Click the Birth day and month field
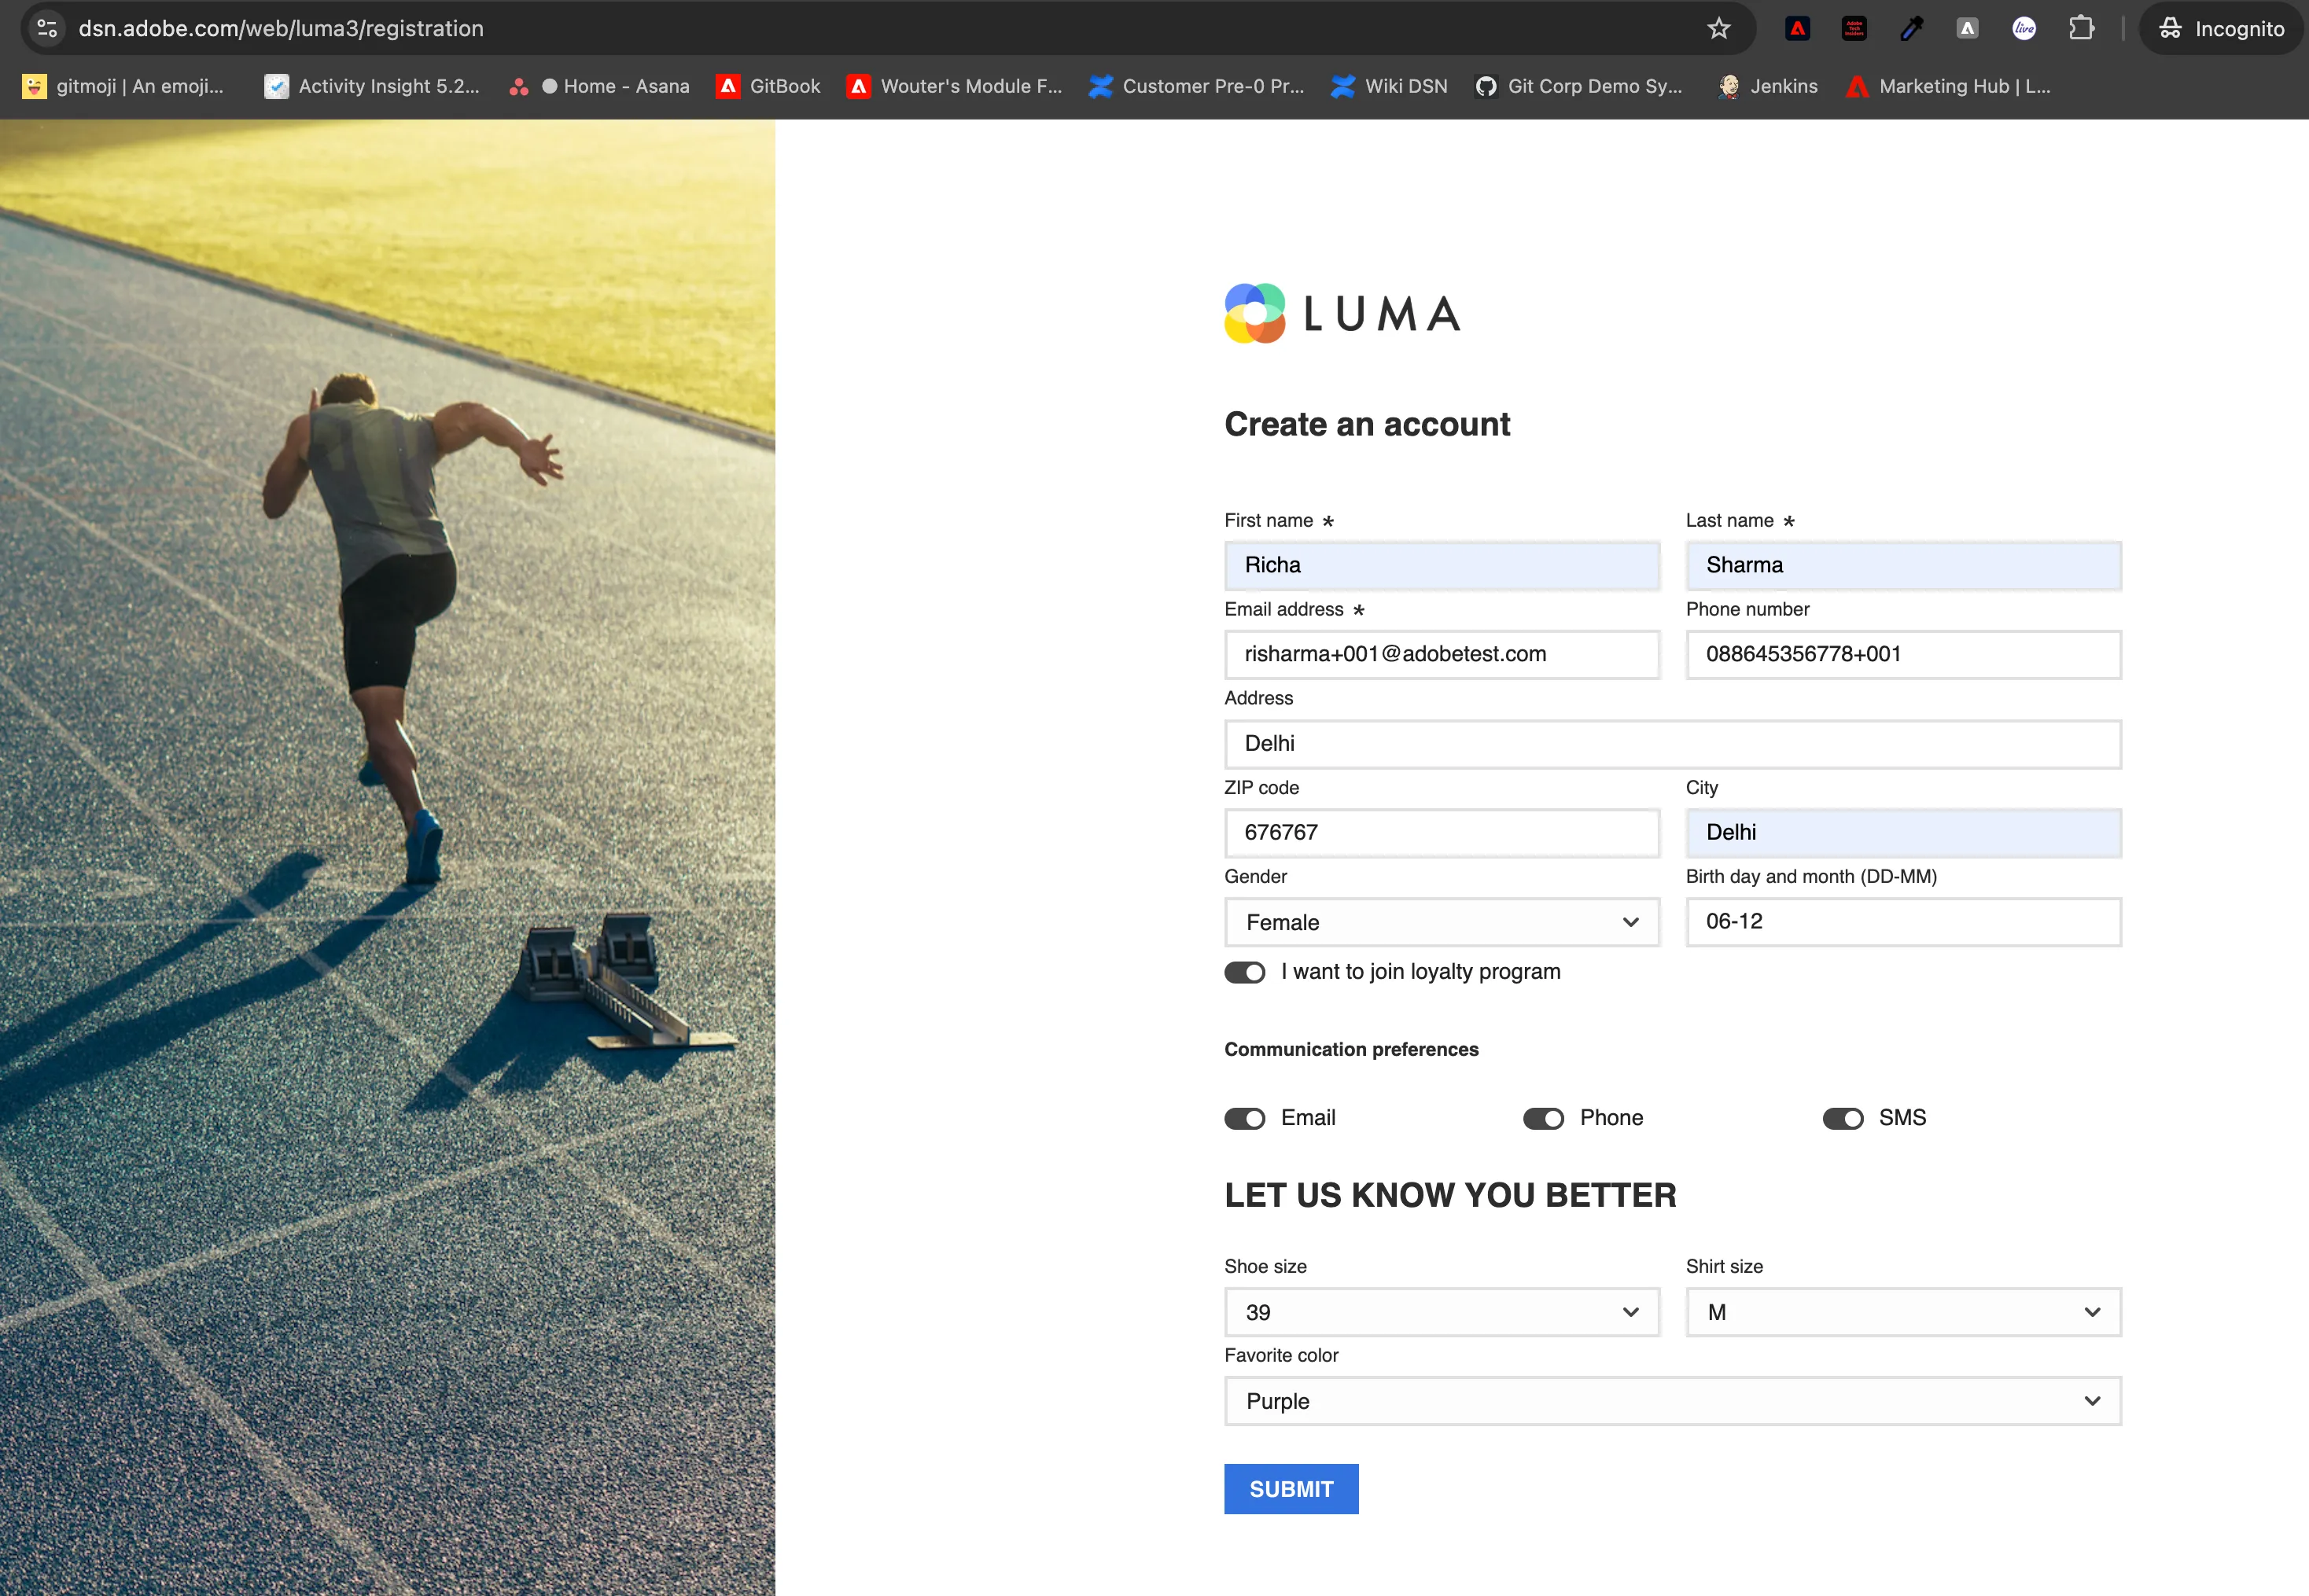Screen dimensions: 2309x1596 tap(1903, 921)
